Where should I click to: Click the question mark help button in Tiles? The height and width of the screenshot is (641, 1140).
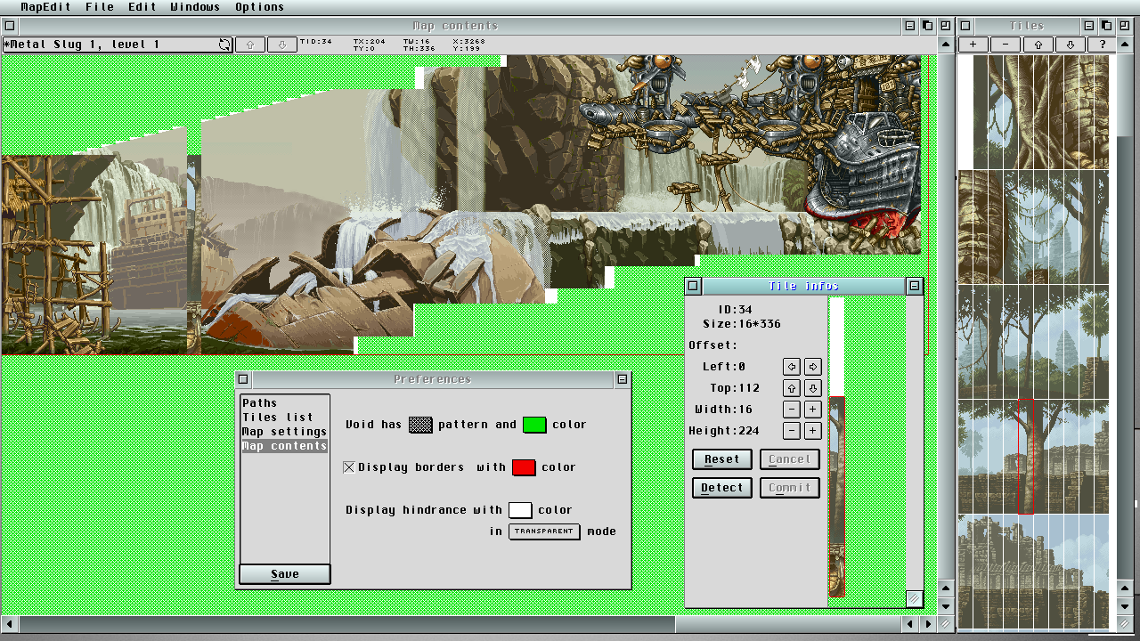[1102, 45]
